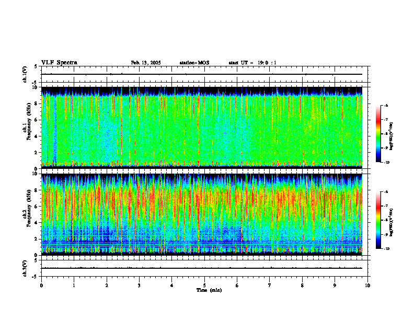The image size is (414, 320).
Task: Click time axis tick label "10"
Action: coord(367,285)
